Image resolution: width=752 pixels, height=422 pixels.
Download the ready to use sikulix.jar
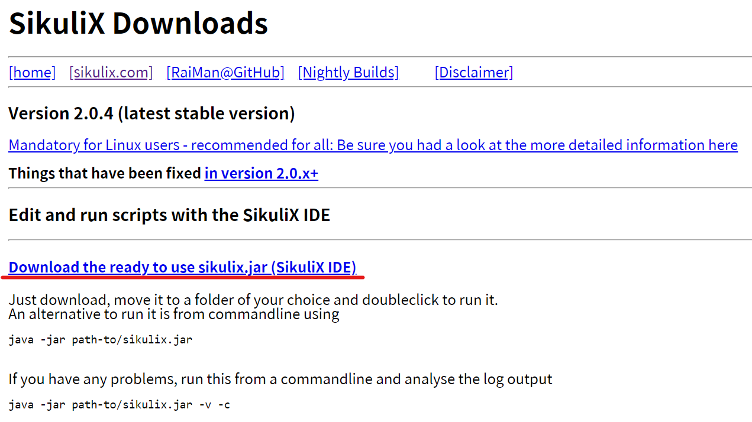tap(183, 268)
